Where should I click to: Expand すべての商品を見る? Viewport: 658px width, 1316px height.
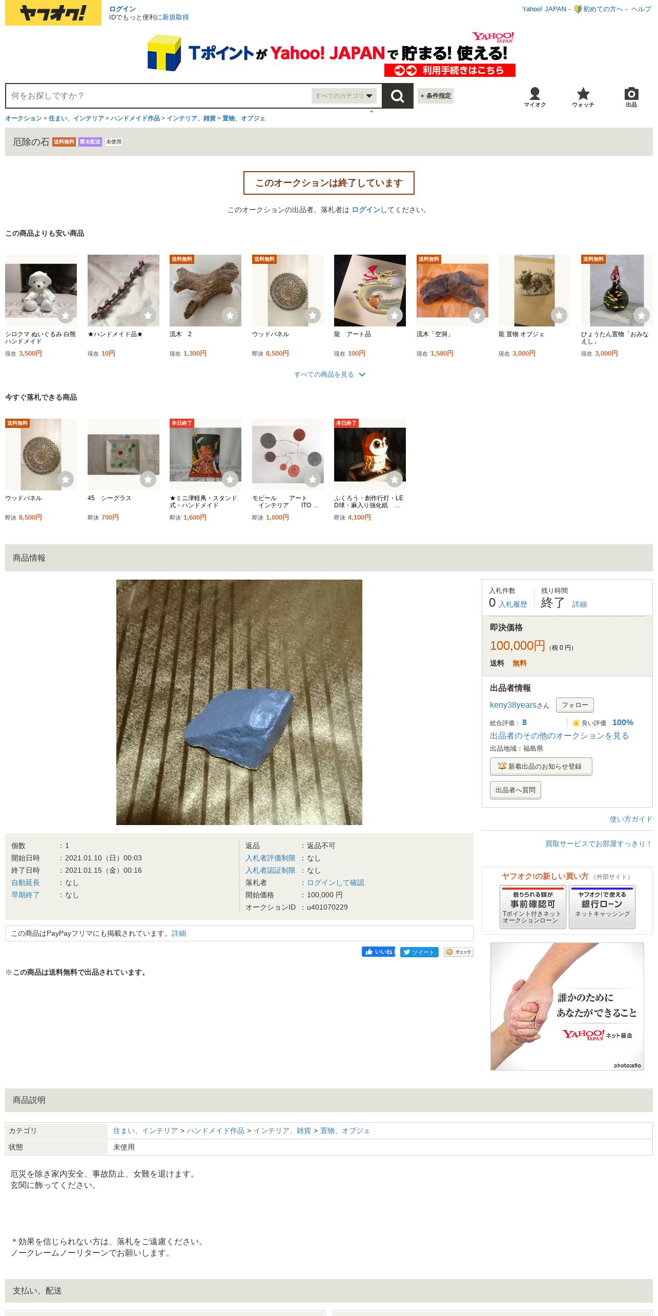pos(329,375)
